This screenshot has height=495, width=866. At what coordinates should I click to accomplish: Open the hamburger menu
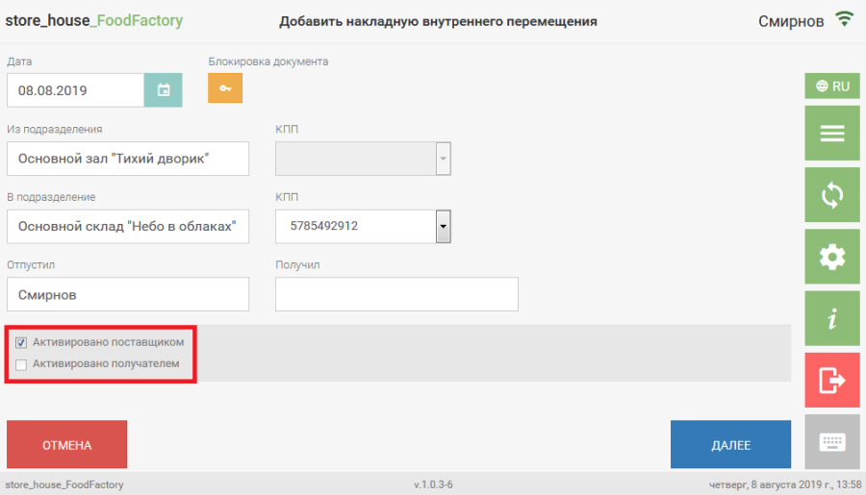pos(832,134)
